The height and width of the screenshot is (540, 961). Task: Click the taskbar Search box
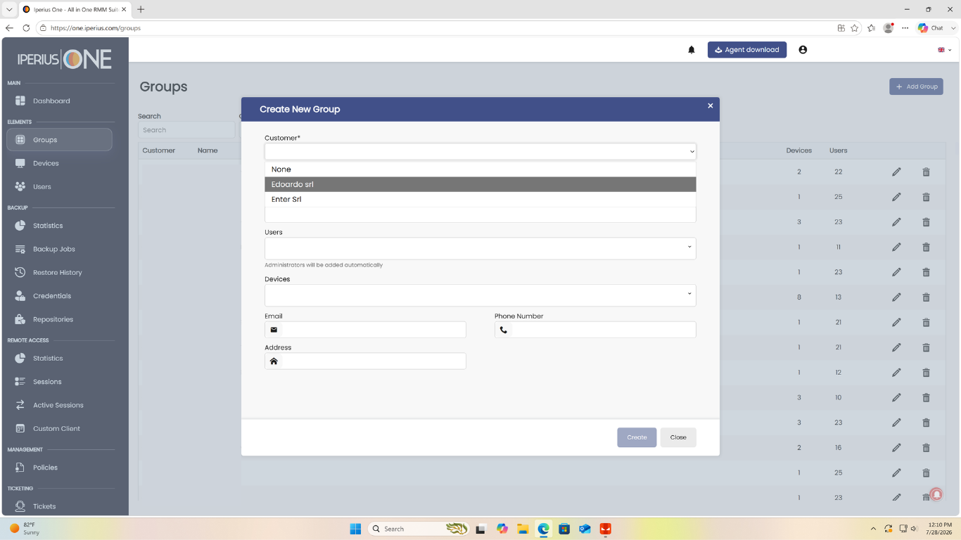click(x=419, y=529)
